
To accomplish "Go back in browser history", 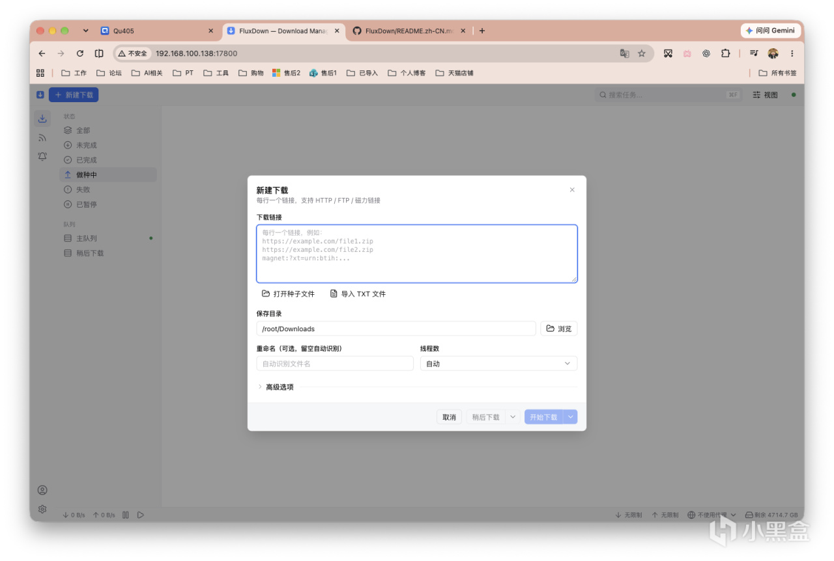I will click(x=42, y=53).
